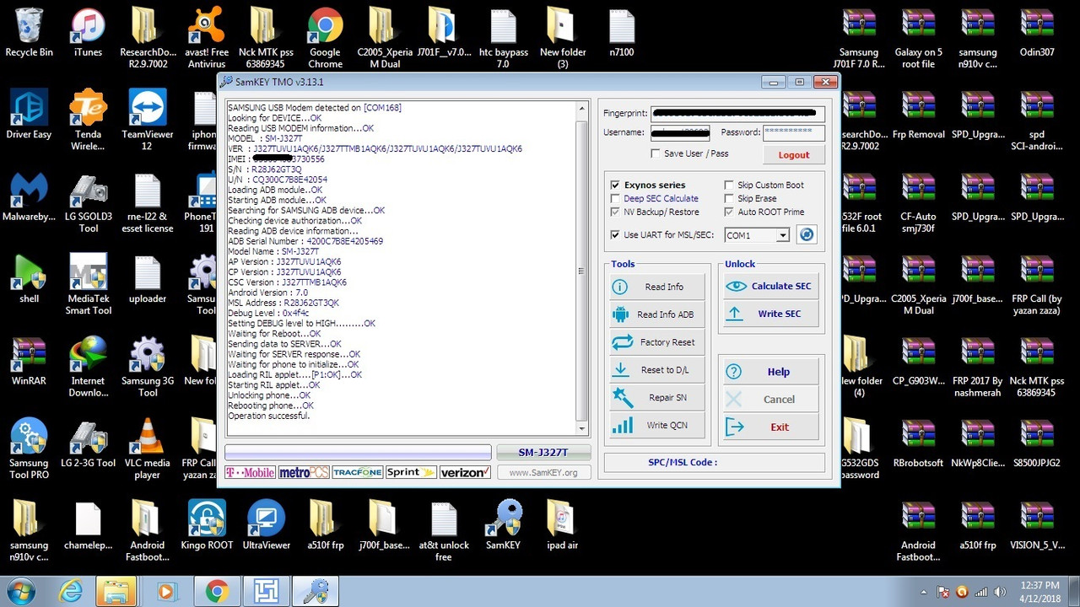The width and height of the screenshot is (1080, 607).
Task: Click Reset to D/L button
Action: coord(657,370)
